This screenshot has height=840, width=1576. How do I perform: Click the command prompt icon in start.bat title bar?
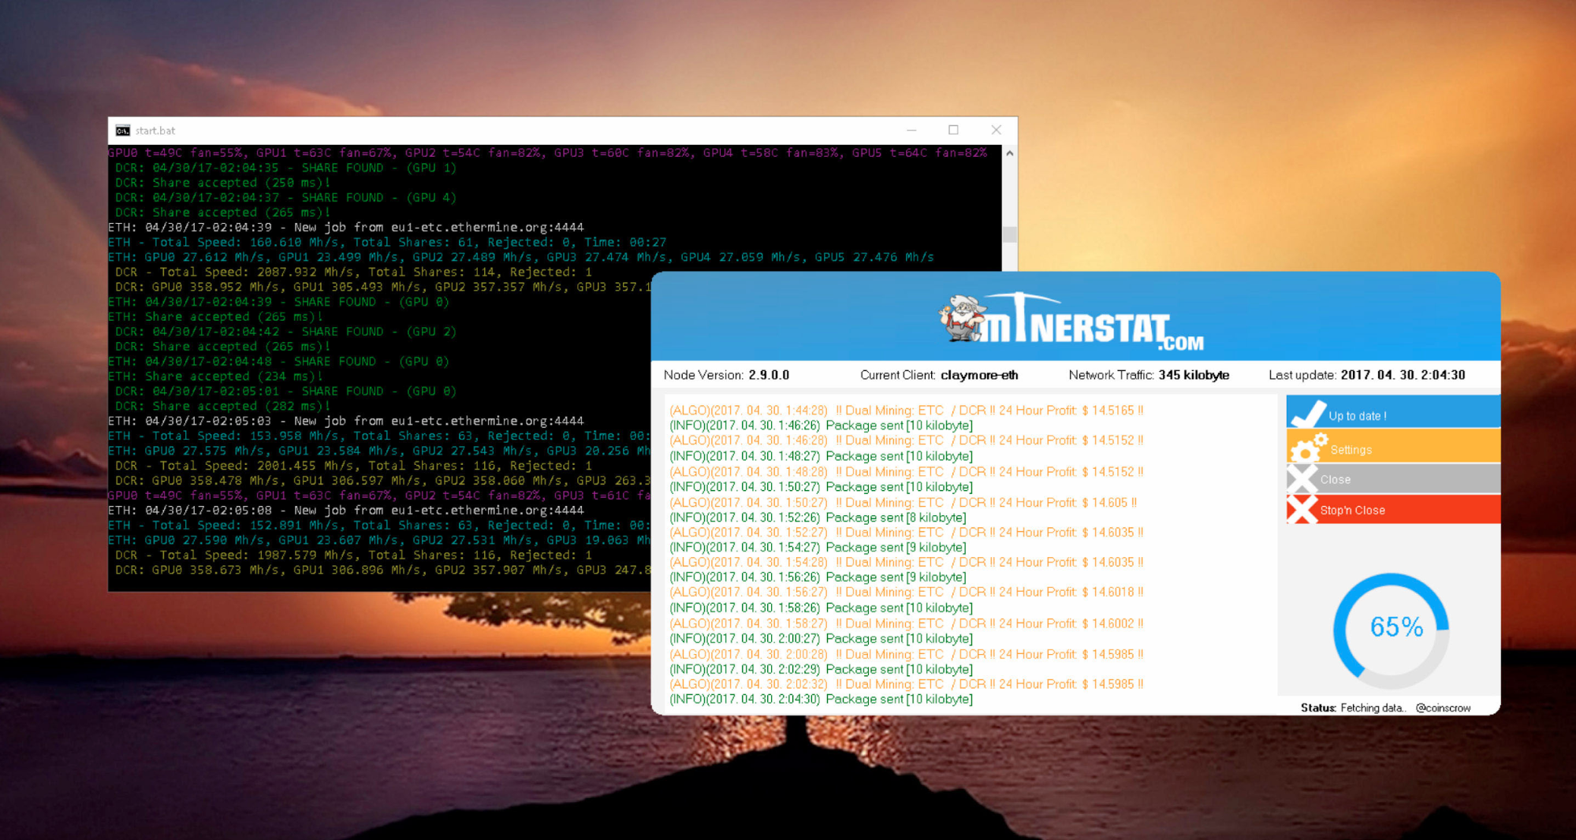(x=123, y=131)
